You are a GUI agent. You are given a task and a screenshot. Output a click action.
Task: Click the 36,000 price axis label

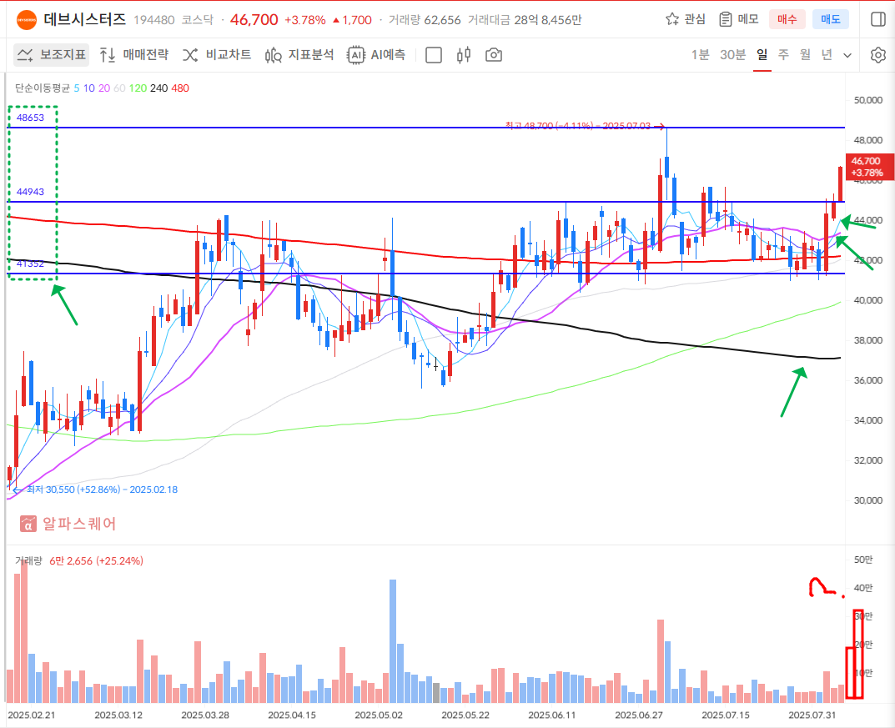pos(867,380)
